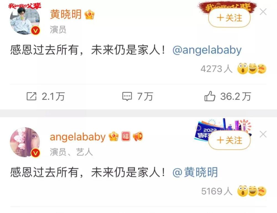This screenshot has height=213, width=277.
Task: Open the @angelababy mention link
Action: [x=207, y=50]
